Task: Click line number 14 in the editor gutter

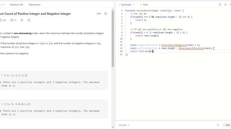Action: click(121, 51)
